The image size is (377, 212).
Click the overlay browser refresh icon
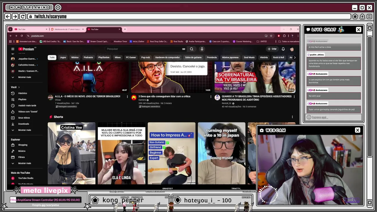[x=23, y=16]
